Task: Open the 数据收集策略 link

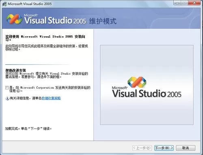Action: [x=51, y=98]
